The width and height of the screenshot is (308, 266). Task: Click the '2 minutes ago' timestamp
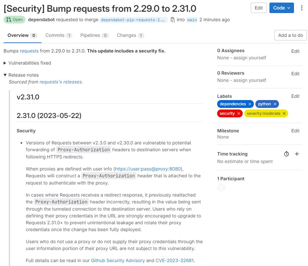(215, 20)
